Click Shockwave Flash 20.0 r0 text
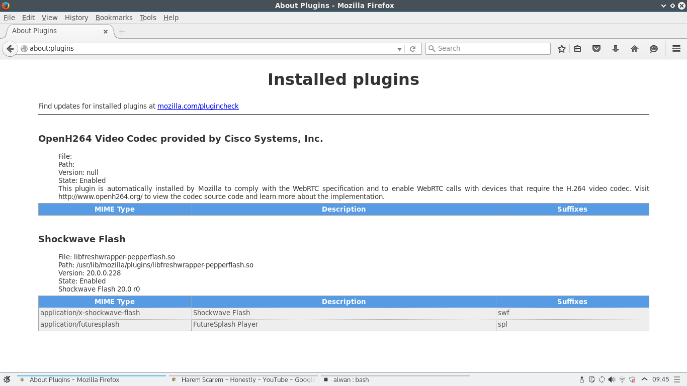The image size is (687, 386). 99,289
